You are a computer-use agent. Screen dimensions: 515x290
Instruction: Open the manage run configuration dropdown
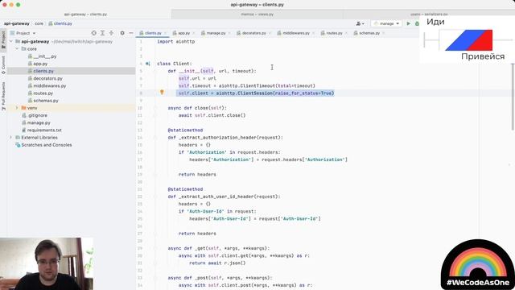[386, 23]
